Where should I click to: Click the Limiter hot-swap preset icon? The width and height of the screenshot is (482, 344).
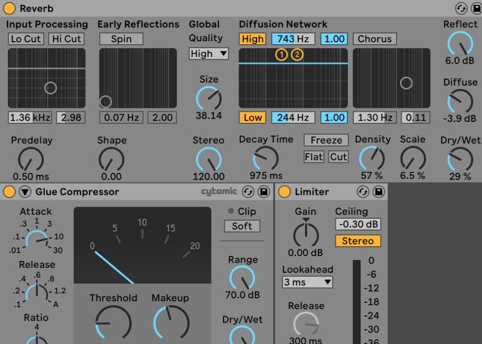(x=363, y=192)
